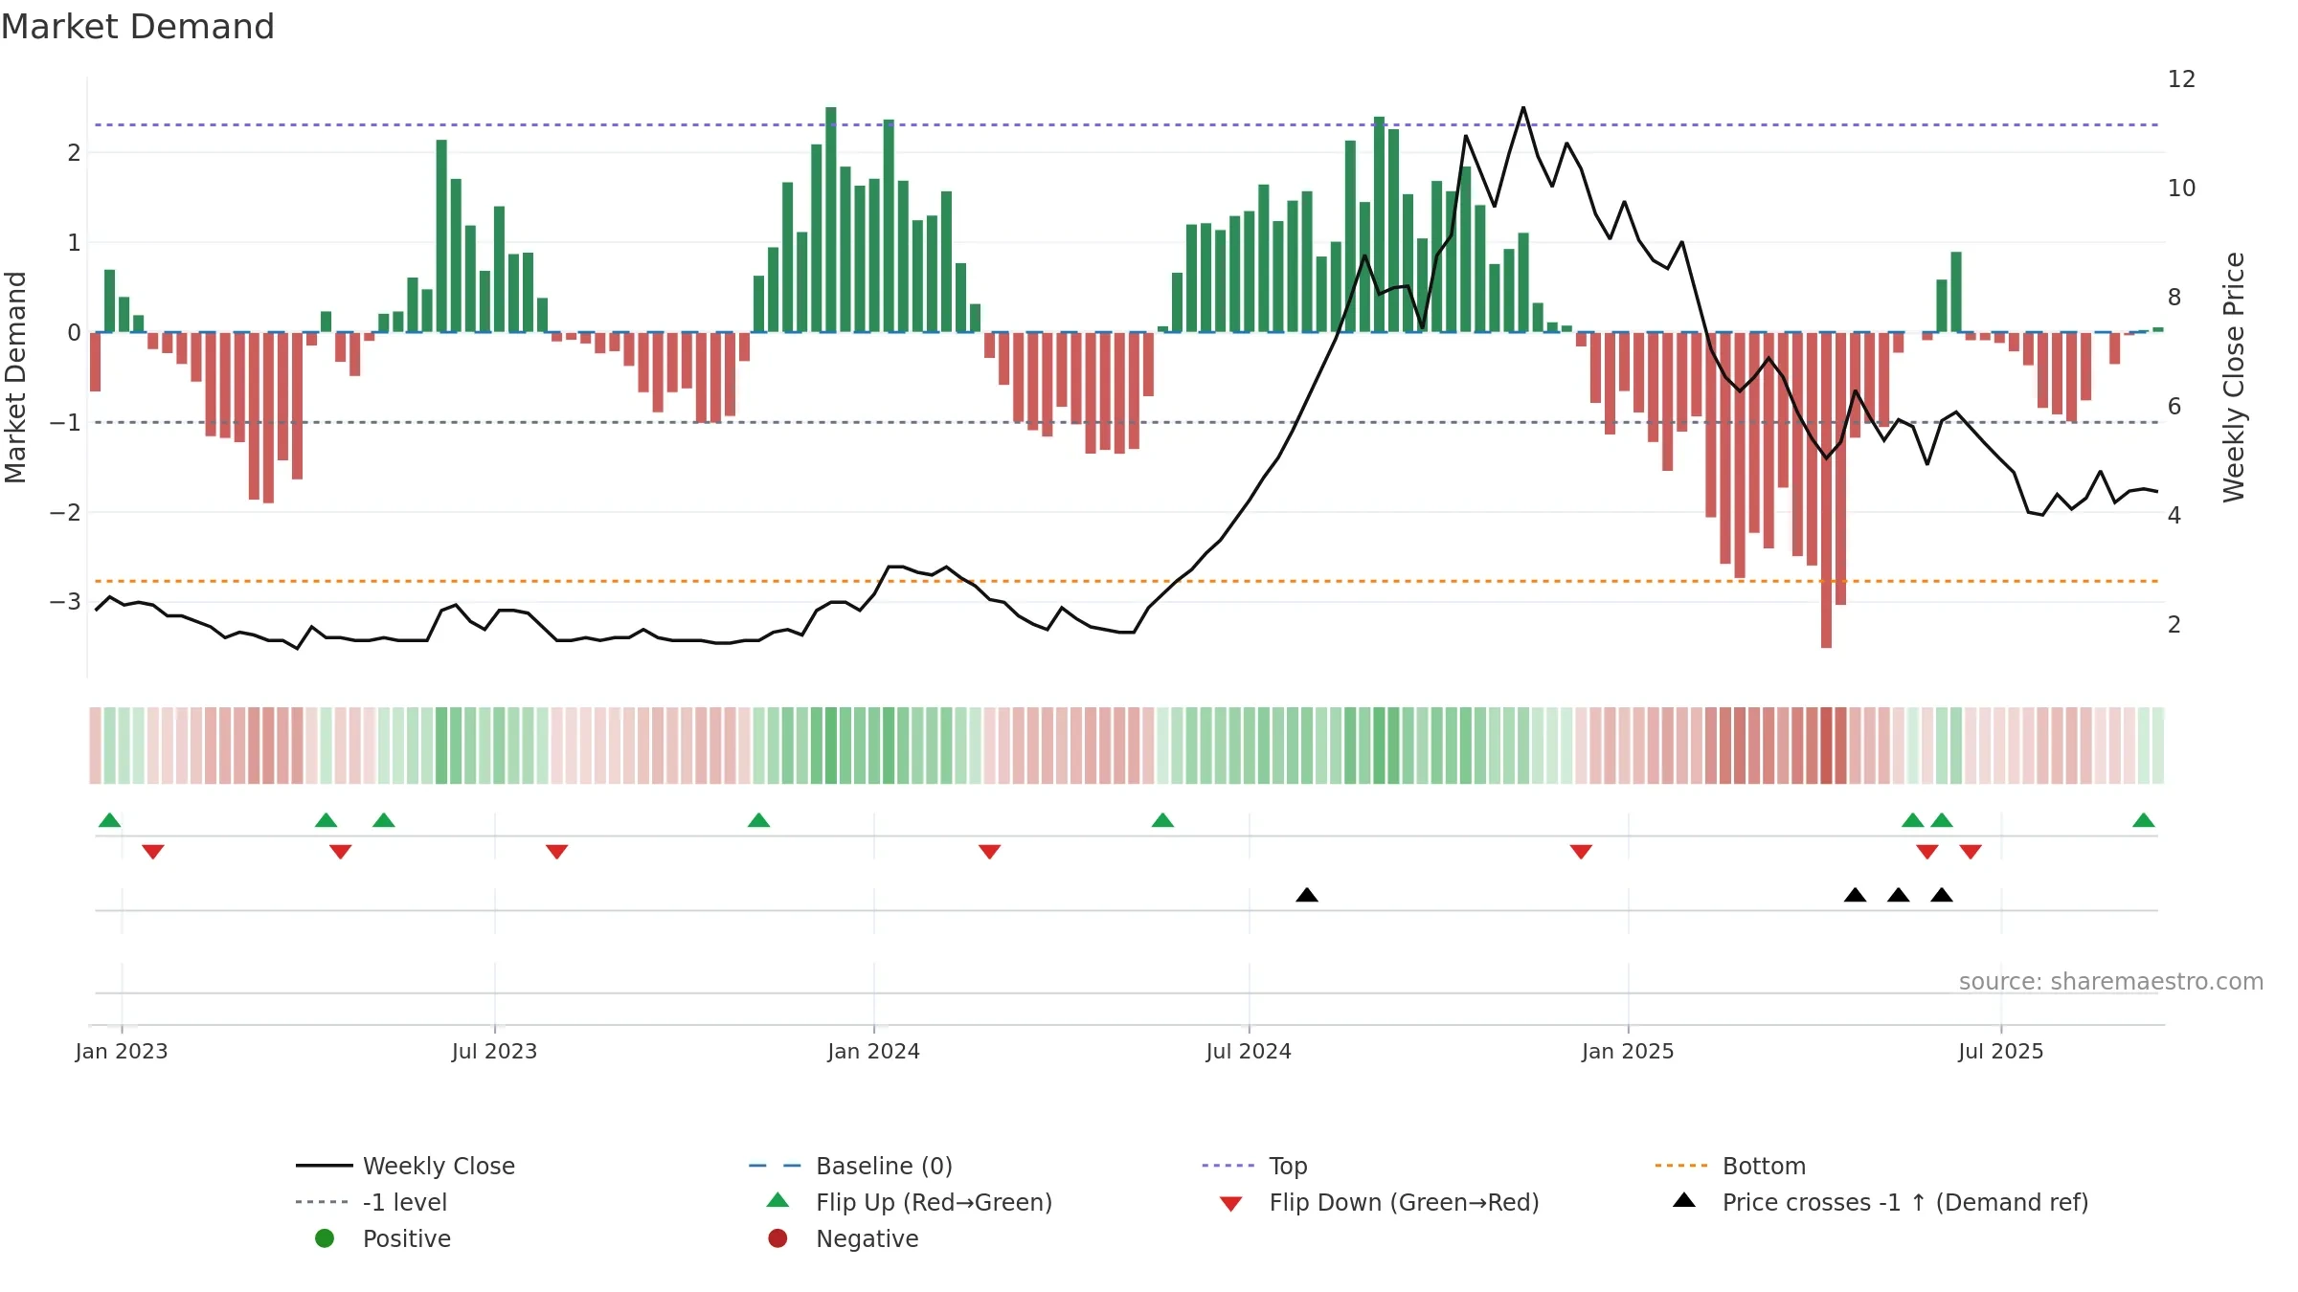Click the chart title Market Demand at top left

pos(138,27)
